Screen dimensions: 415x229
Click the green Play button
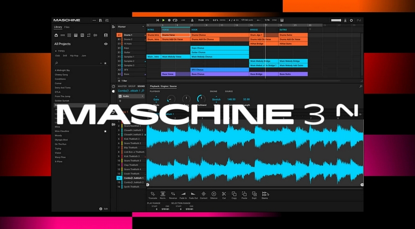click(163, 20)
